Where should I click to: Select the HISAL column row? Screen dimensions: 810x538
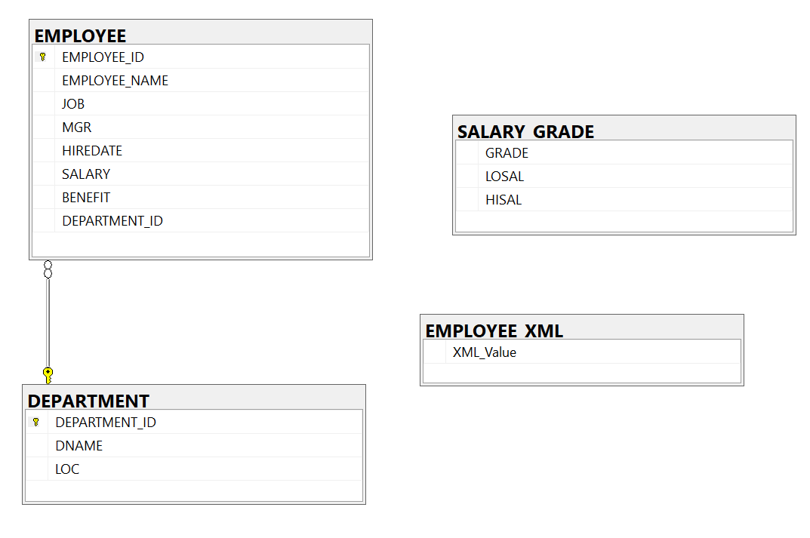624,199
